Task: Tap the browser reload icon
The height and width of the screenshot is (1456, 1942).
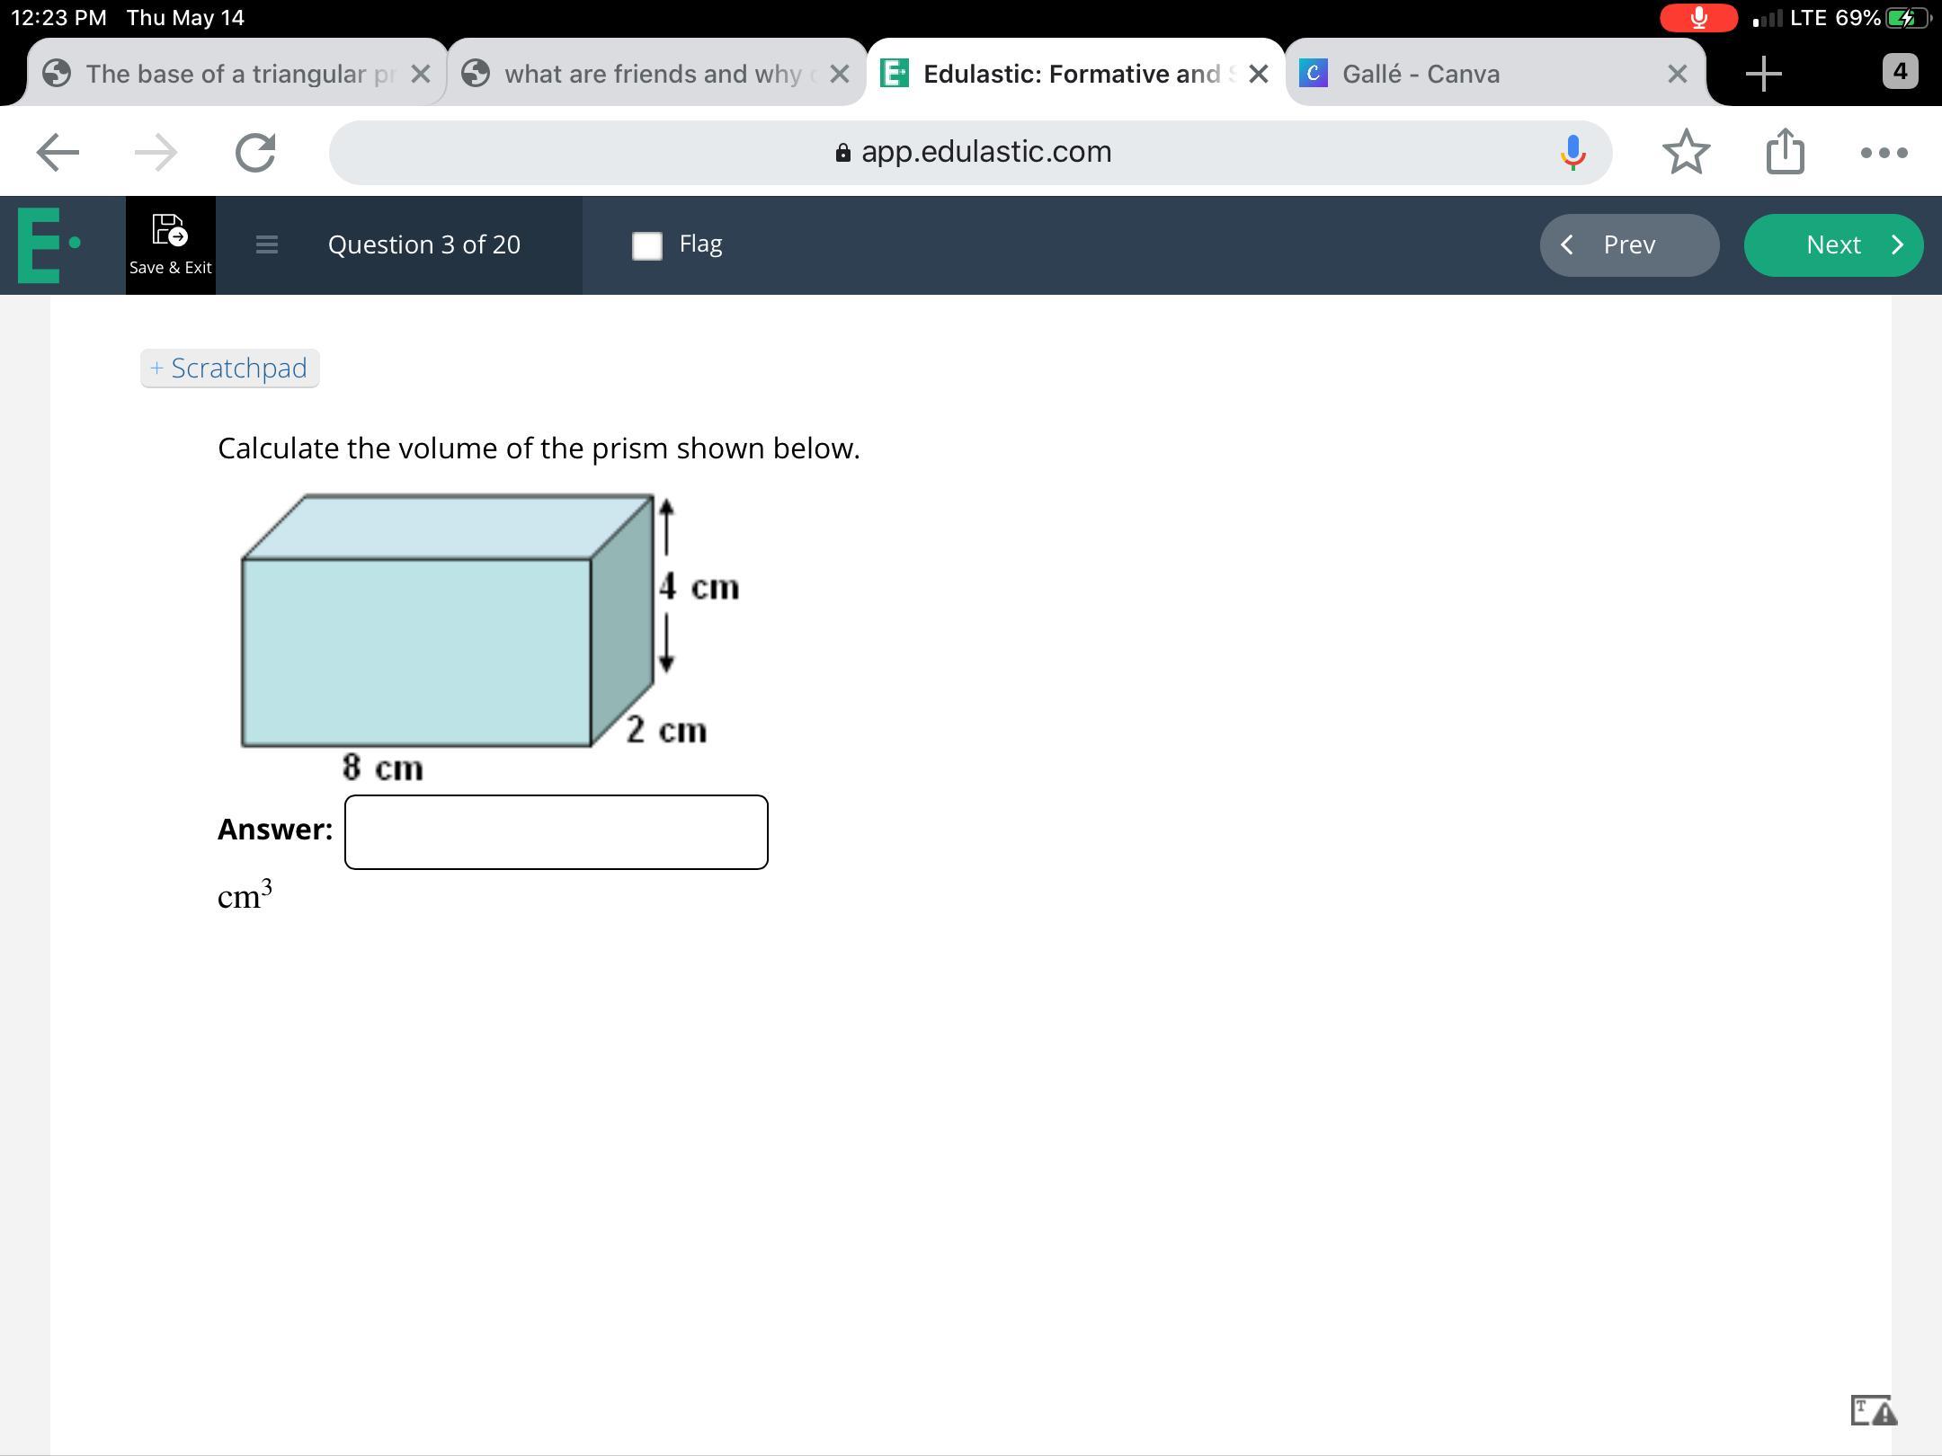Action: tap(255, 152)
